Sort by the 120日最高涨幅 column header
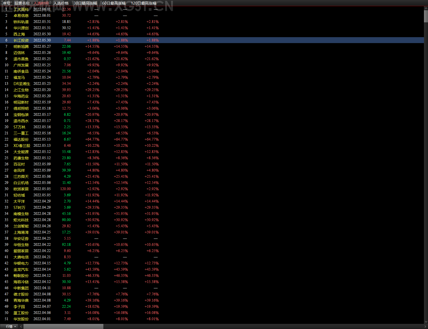428x329 pixels. point(144,3)
